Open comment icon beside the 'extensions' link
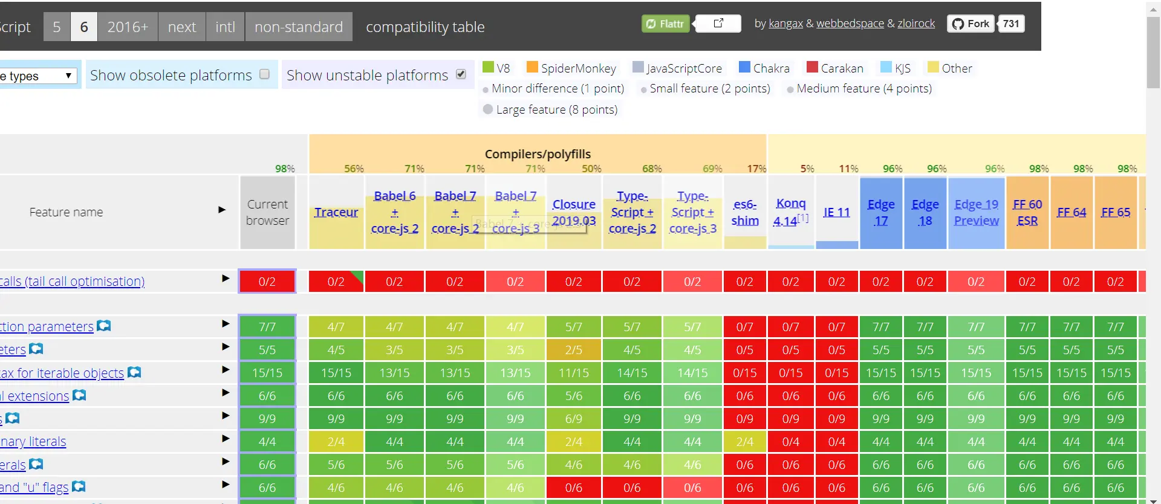This screenshot has width=1161, height=504. [x=79, y=395]
